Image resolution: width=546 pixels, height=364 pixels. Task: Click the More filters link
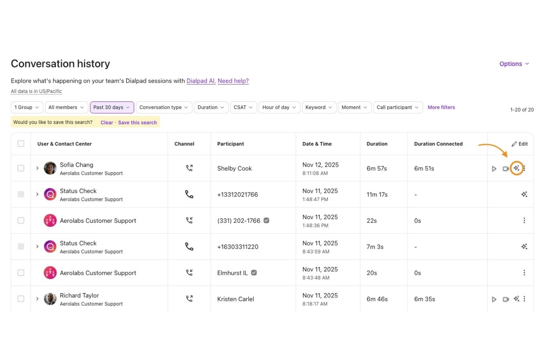point(441,107)
